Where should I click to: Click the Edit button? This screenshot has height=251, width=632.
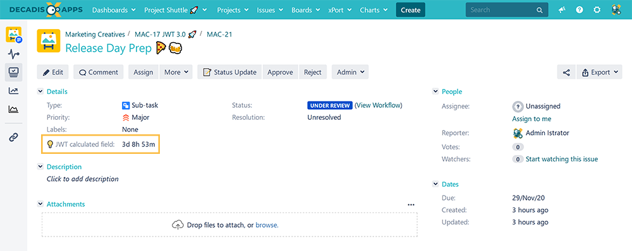pyautogui.click(x=53, y=73)
